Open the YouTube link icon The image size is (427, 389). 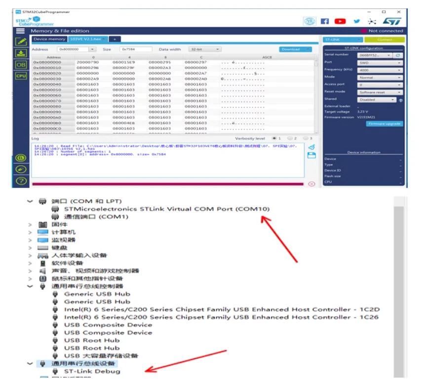coord(340,21)
